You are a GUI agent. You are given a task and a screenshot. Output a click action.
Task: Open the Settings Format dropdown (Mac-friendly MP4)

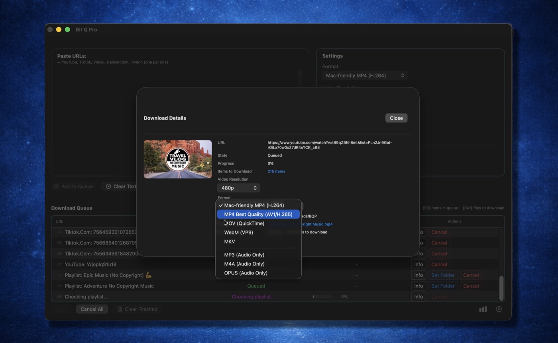[365, 75]
